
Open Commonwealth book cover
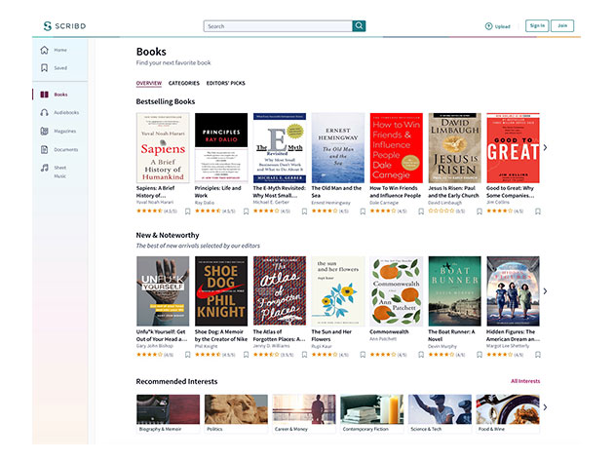[x=396, y=291]
